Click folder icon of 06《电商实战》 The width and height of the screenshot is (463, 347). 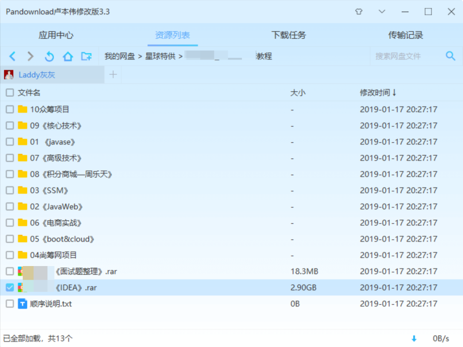[x=22, y=222]
